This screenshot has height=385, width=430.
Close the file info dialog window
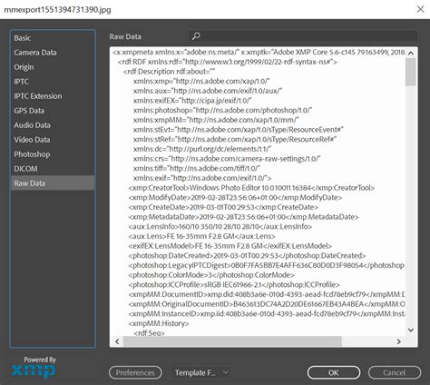pyautogui.click(x=420, y=9)
